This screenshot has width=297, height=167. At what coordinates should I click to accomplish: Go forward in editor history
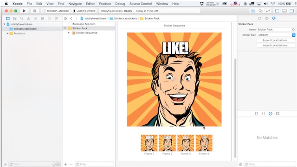pos(76,19)
